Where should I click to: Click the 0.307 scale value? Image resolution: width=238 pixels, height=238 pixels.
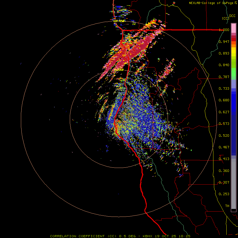point(224,182)
